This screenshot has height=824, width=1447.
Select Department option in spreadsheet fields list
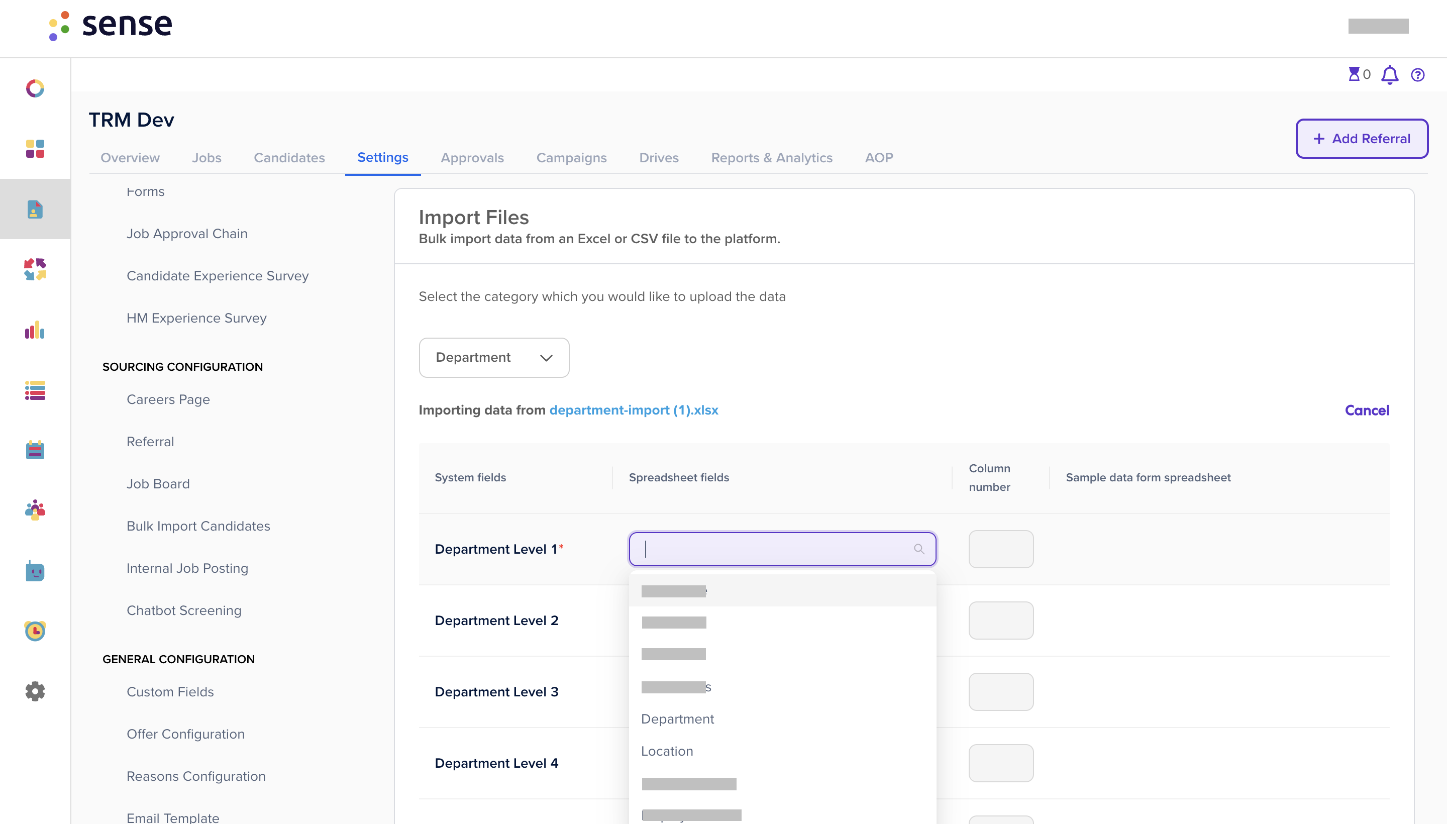coord(677,718)
